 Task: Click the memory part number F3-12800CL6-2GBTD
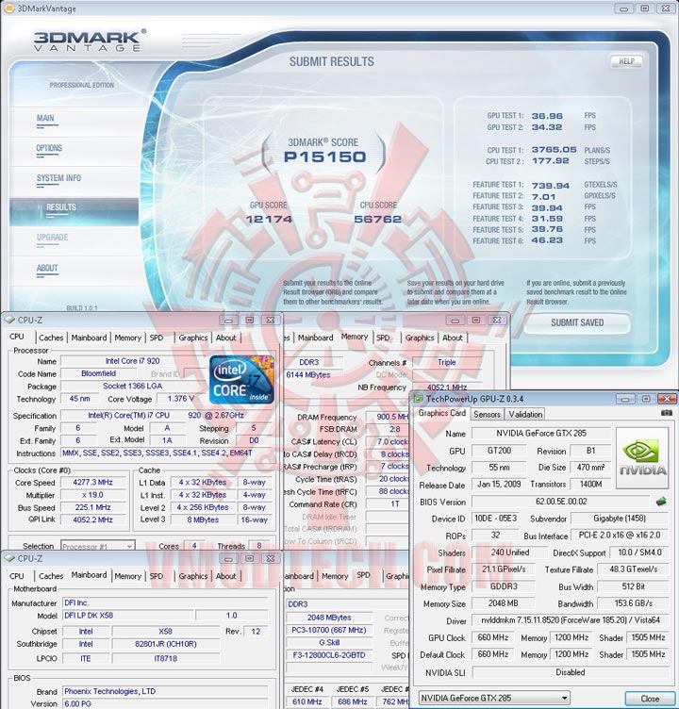click(329, 654)
